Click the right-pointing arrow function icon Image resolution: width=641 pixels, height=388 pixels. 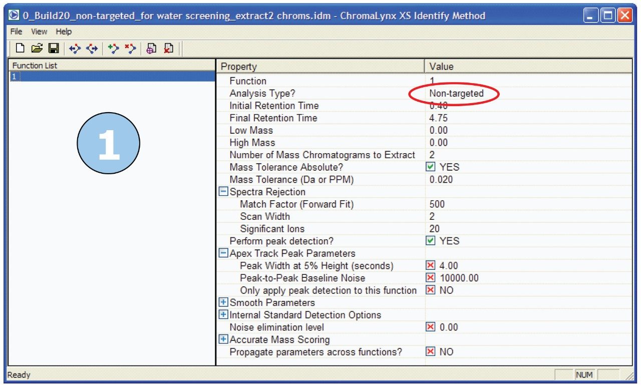(92, 49)
